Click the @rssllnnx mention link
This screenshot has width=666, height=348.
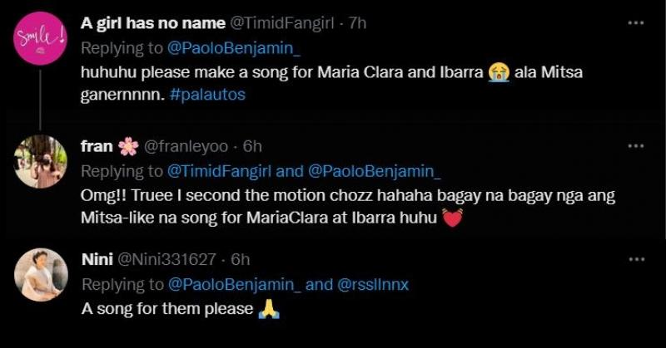(374, 283)
